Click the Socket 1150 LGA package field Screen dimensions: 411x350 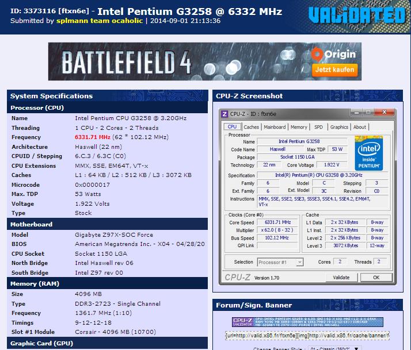point(302,157)
